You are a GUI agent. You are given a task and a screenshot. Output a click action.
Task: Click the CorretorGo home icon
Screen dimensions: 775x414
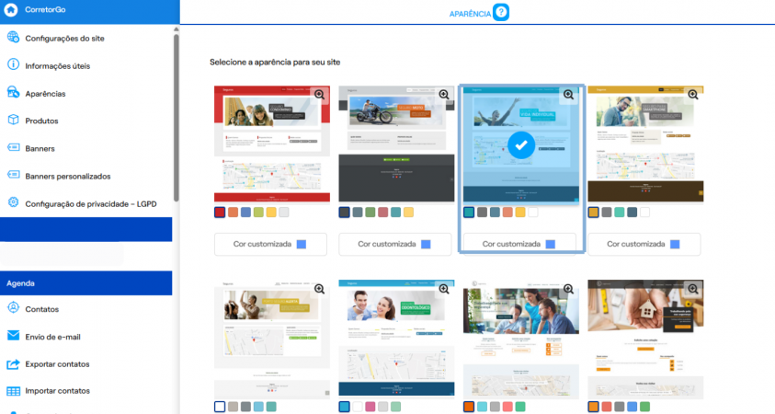(11, 9)
